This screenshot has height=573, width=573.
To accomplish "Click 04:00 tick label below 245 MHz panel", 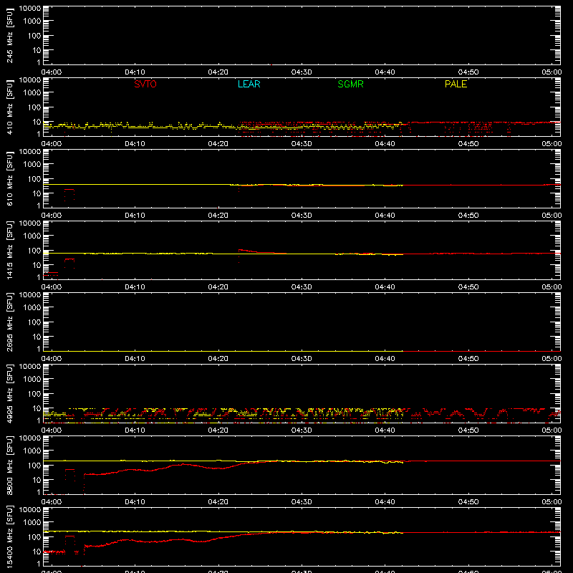I will (x=52, y=72).
